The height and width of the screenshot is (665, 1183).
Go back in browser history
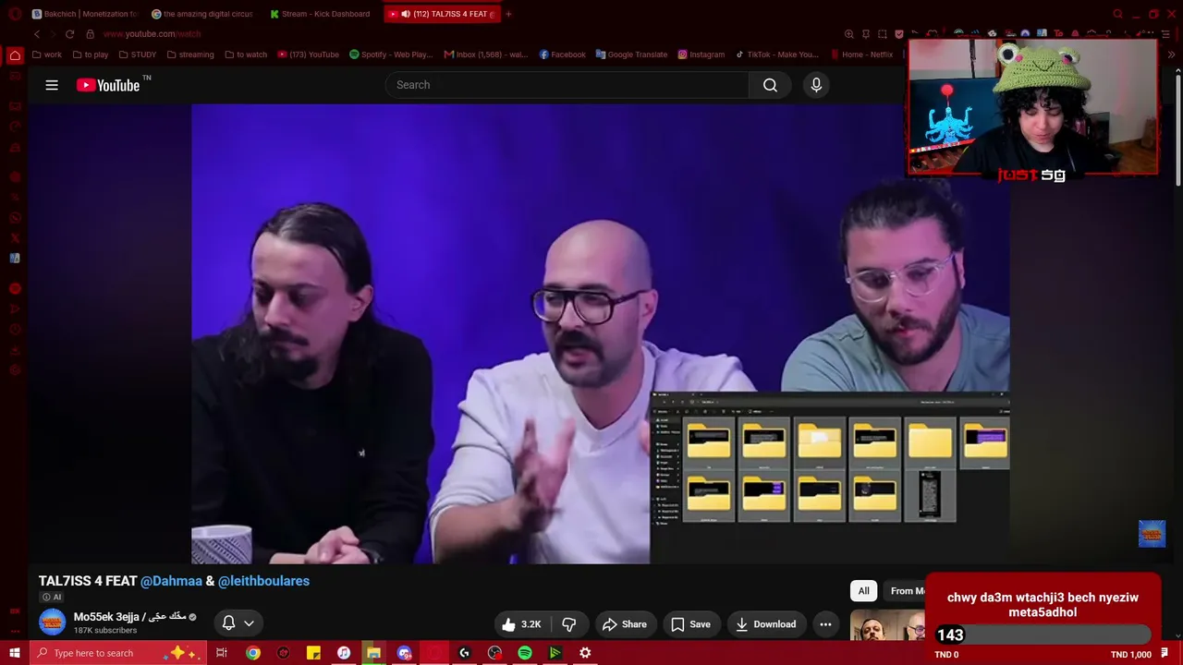(x=37, y=34)
